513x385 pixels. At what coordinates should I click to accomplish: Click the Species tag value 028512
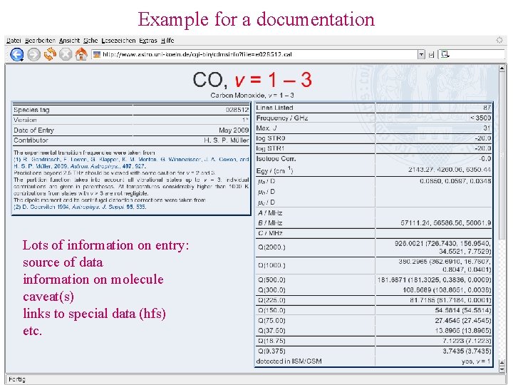tap(237, 110)
